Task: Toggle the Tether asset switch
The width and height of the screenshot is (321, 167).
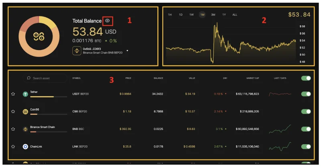Action: tap(306, 94)
